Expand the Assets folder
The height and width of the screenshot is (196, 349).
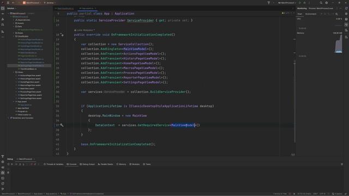pos(14,23)
